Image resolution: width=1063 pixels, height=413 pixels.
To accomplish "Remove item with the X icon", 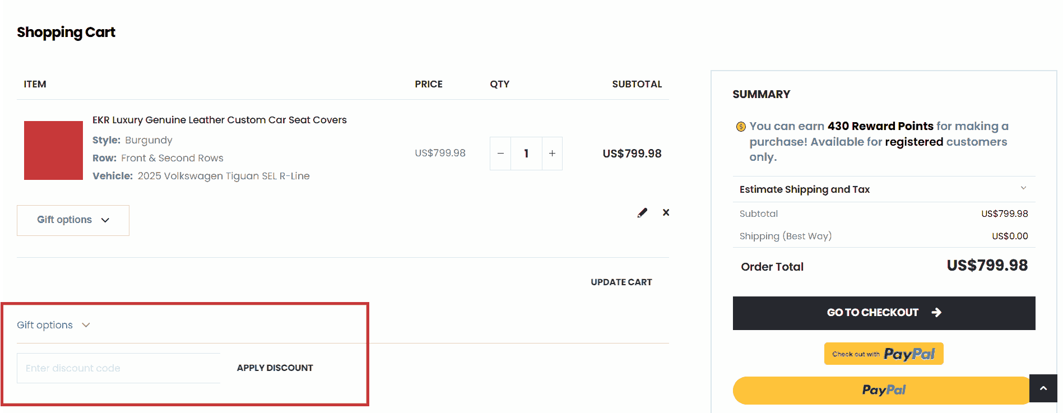I will [x=666, y=212].
